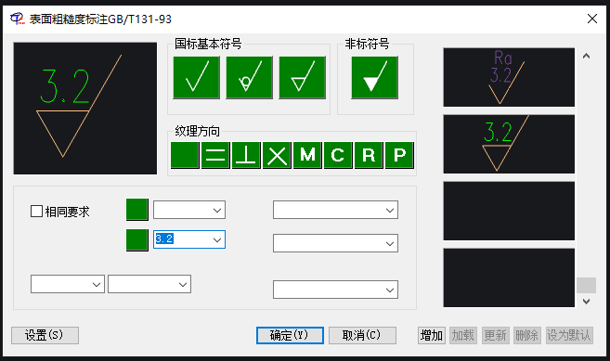Image resolution: width=610 pixels, height=361 pixels.
Task: Click the dialog title bar app icon
Action: [18, 19]
